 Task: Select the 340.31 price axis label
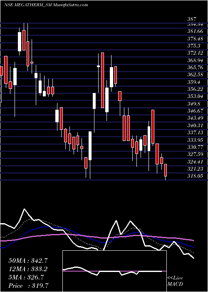195,125
